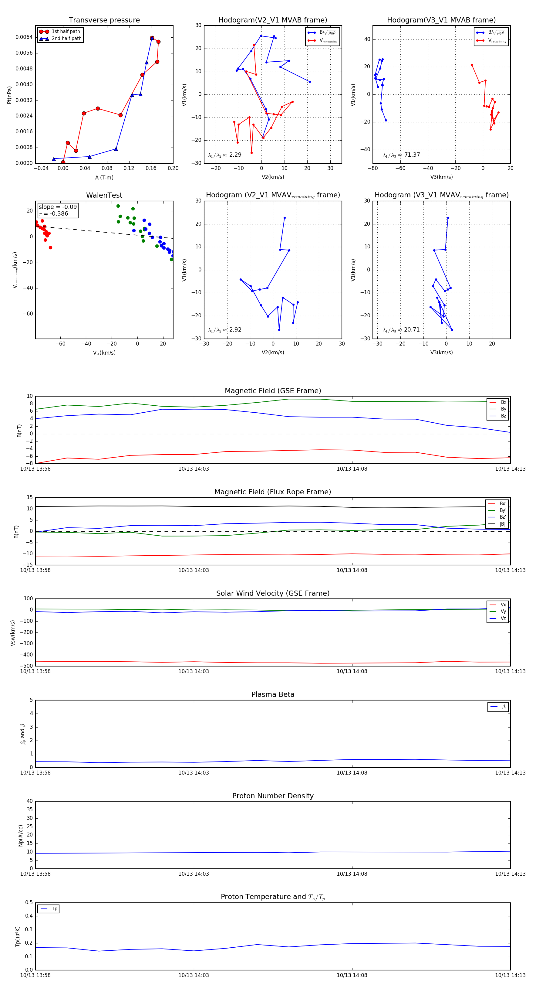This screenshot has width=546, height=1002.
Task: Click the 'Pt(nPa)' y-axis label
Action: tap(9, 95)
